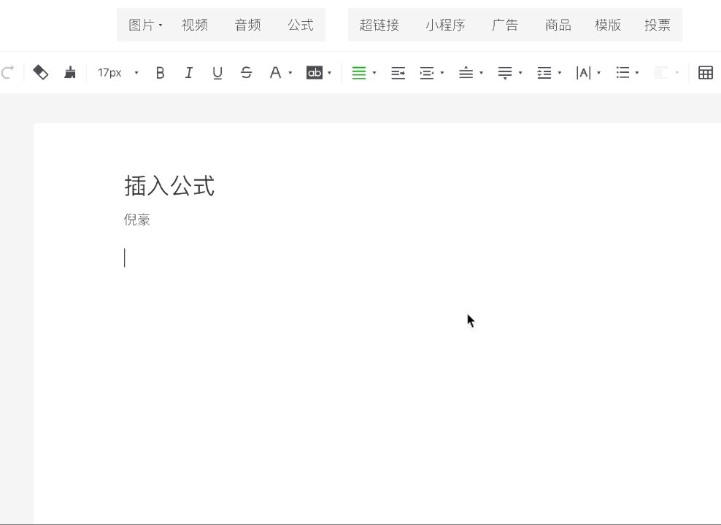Viewport: 721px width, 525px height.
Task: Click the letter spacing icon
Action: (584, 72)
